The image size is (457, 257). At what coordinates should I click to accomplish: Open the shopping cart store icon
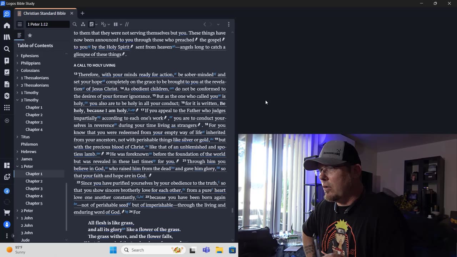tap(7, 213)
